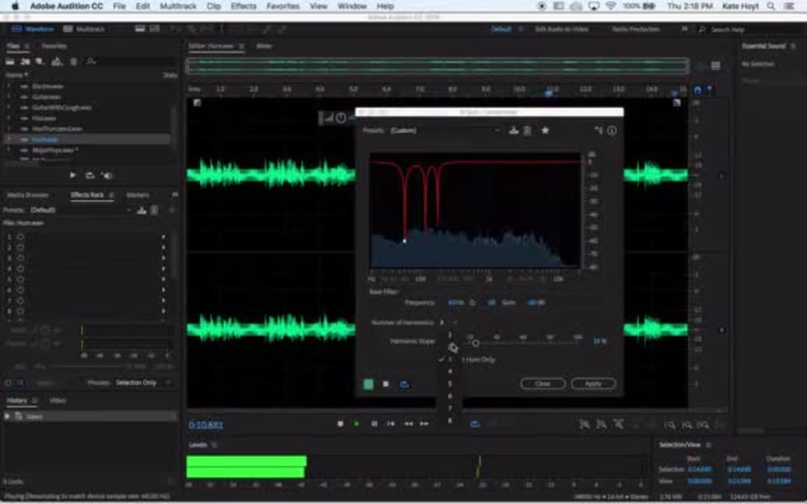This screenshot has width=807, height=504.
Task: Click the open file icon in Files panel
Action: click(x=10, y=62)
